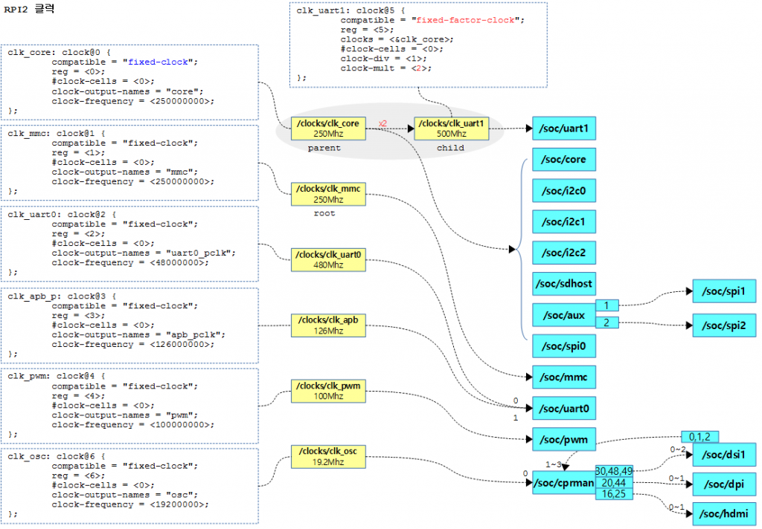Select the /soc/dsi1 box

point(724,455)
